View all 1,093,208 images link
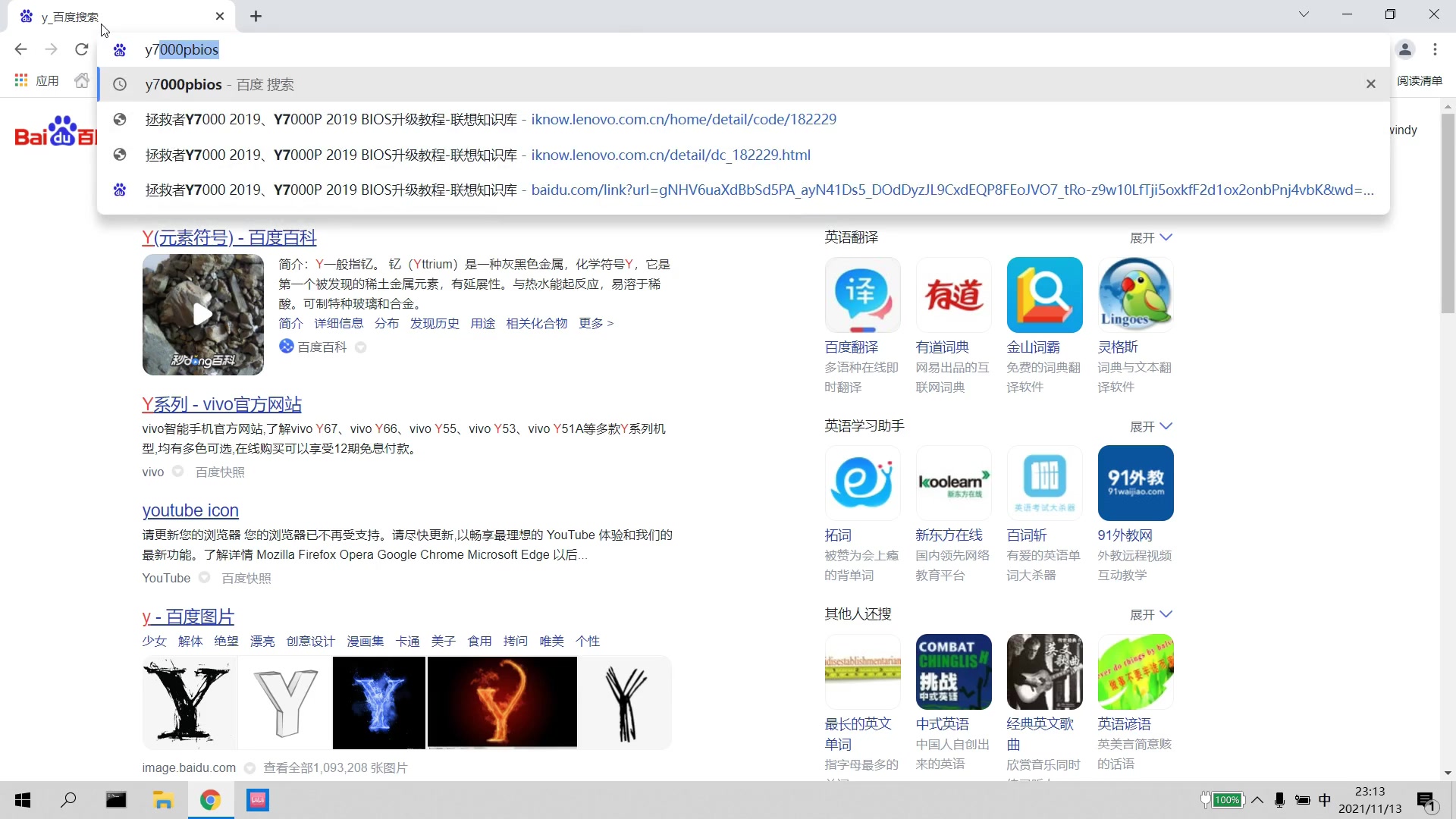The image size is (1456, 819). pyautogui.click(x=336, y=767)
